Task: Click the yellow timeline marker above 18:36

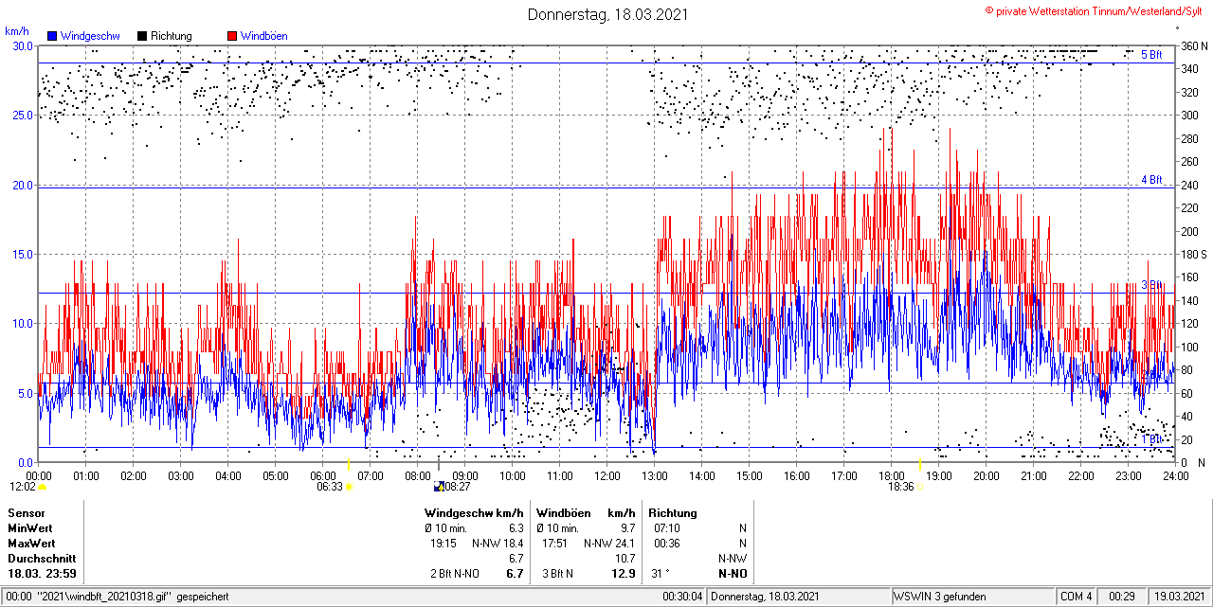Action: pyautogui.click(x=919, y=464)
